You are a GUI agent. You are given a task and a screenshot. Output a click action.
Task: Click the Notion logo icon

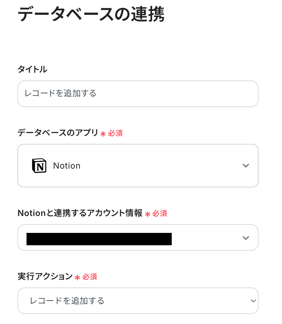[39, 166]
